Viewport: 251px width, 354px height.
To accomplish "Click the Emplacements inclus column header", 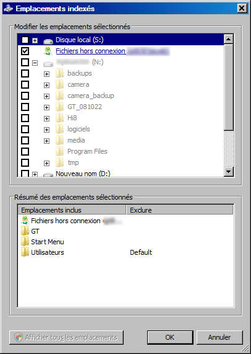I will pos(72,210).
